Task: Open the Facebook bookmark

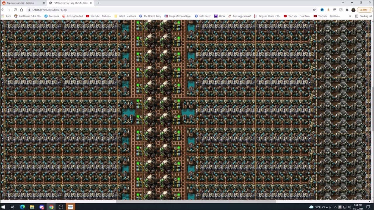Action: pyautogui.click(x=52, y=16)
